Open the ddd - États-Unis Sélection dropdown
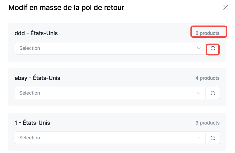The image size is (235, 153). point(110,48)
